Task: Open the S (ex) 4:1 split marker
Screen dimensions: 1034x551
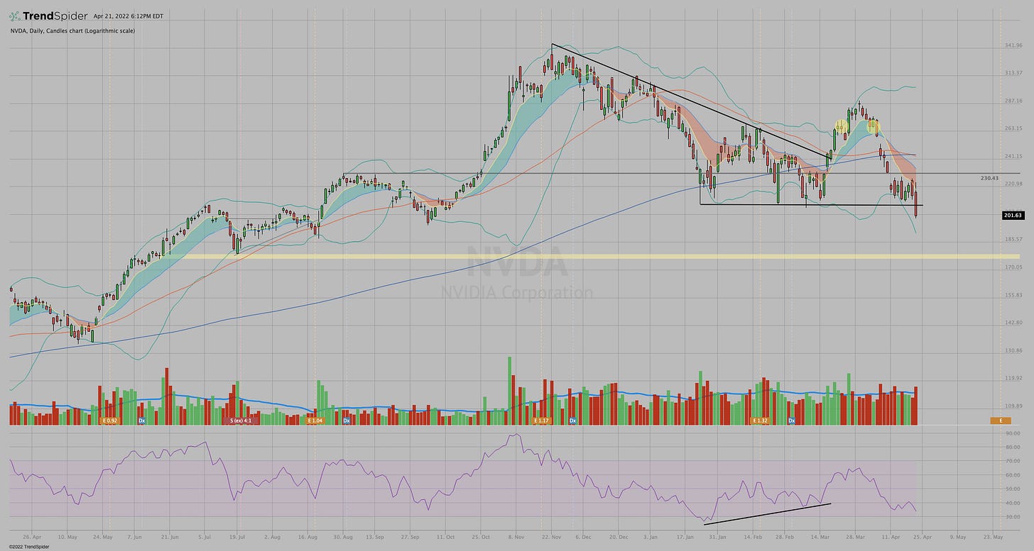Action: (241, 421)
